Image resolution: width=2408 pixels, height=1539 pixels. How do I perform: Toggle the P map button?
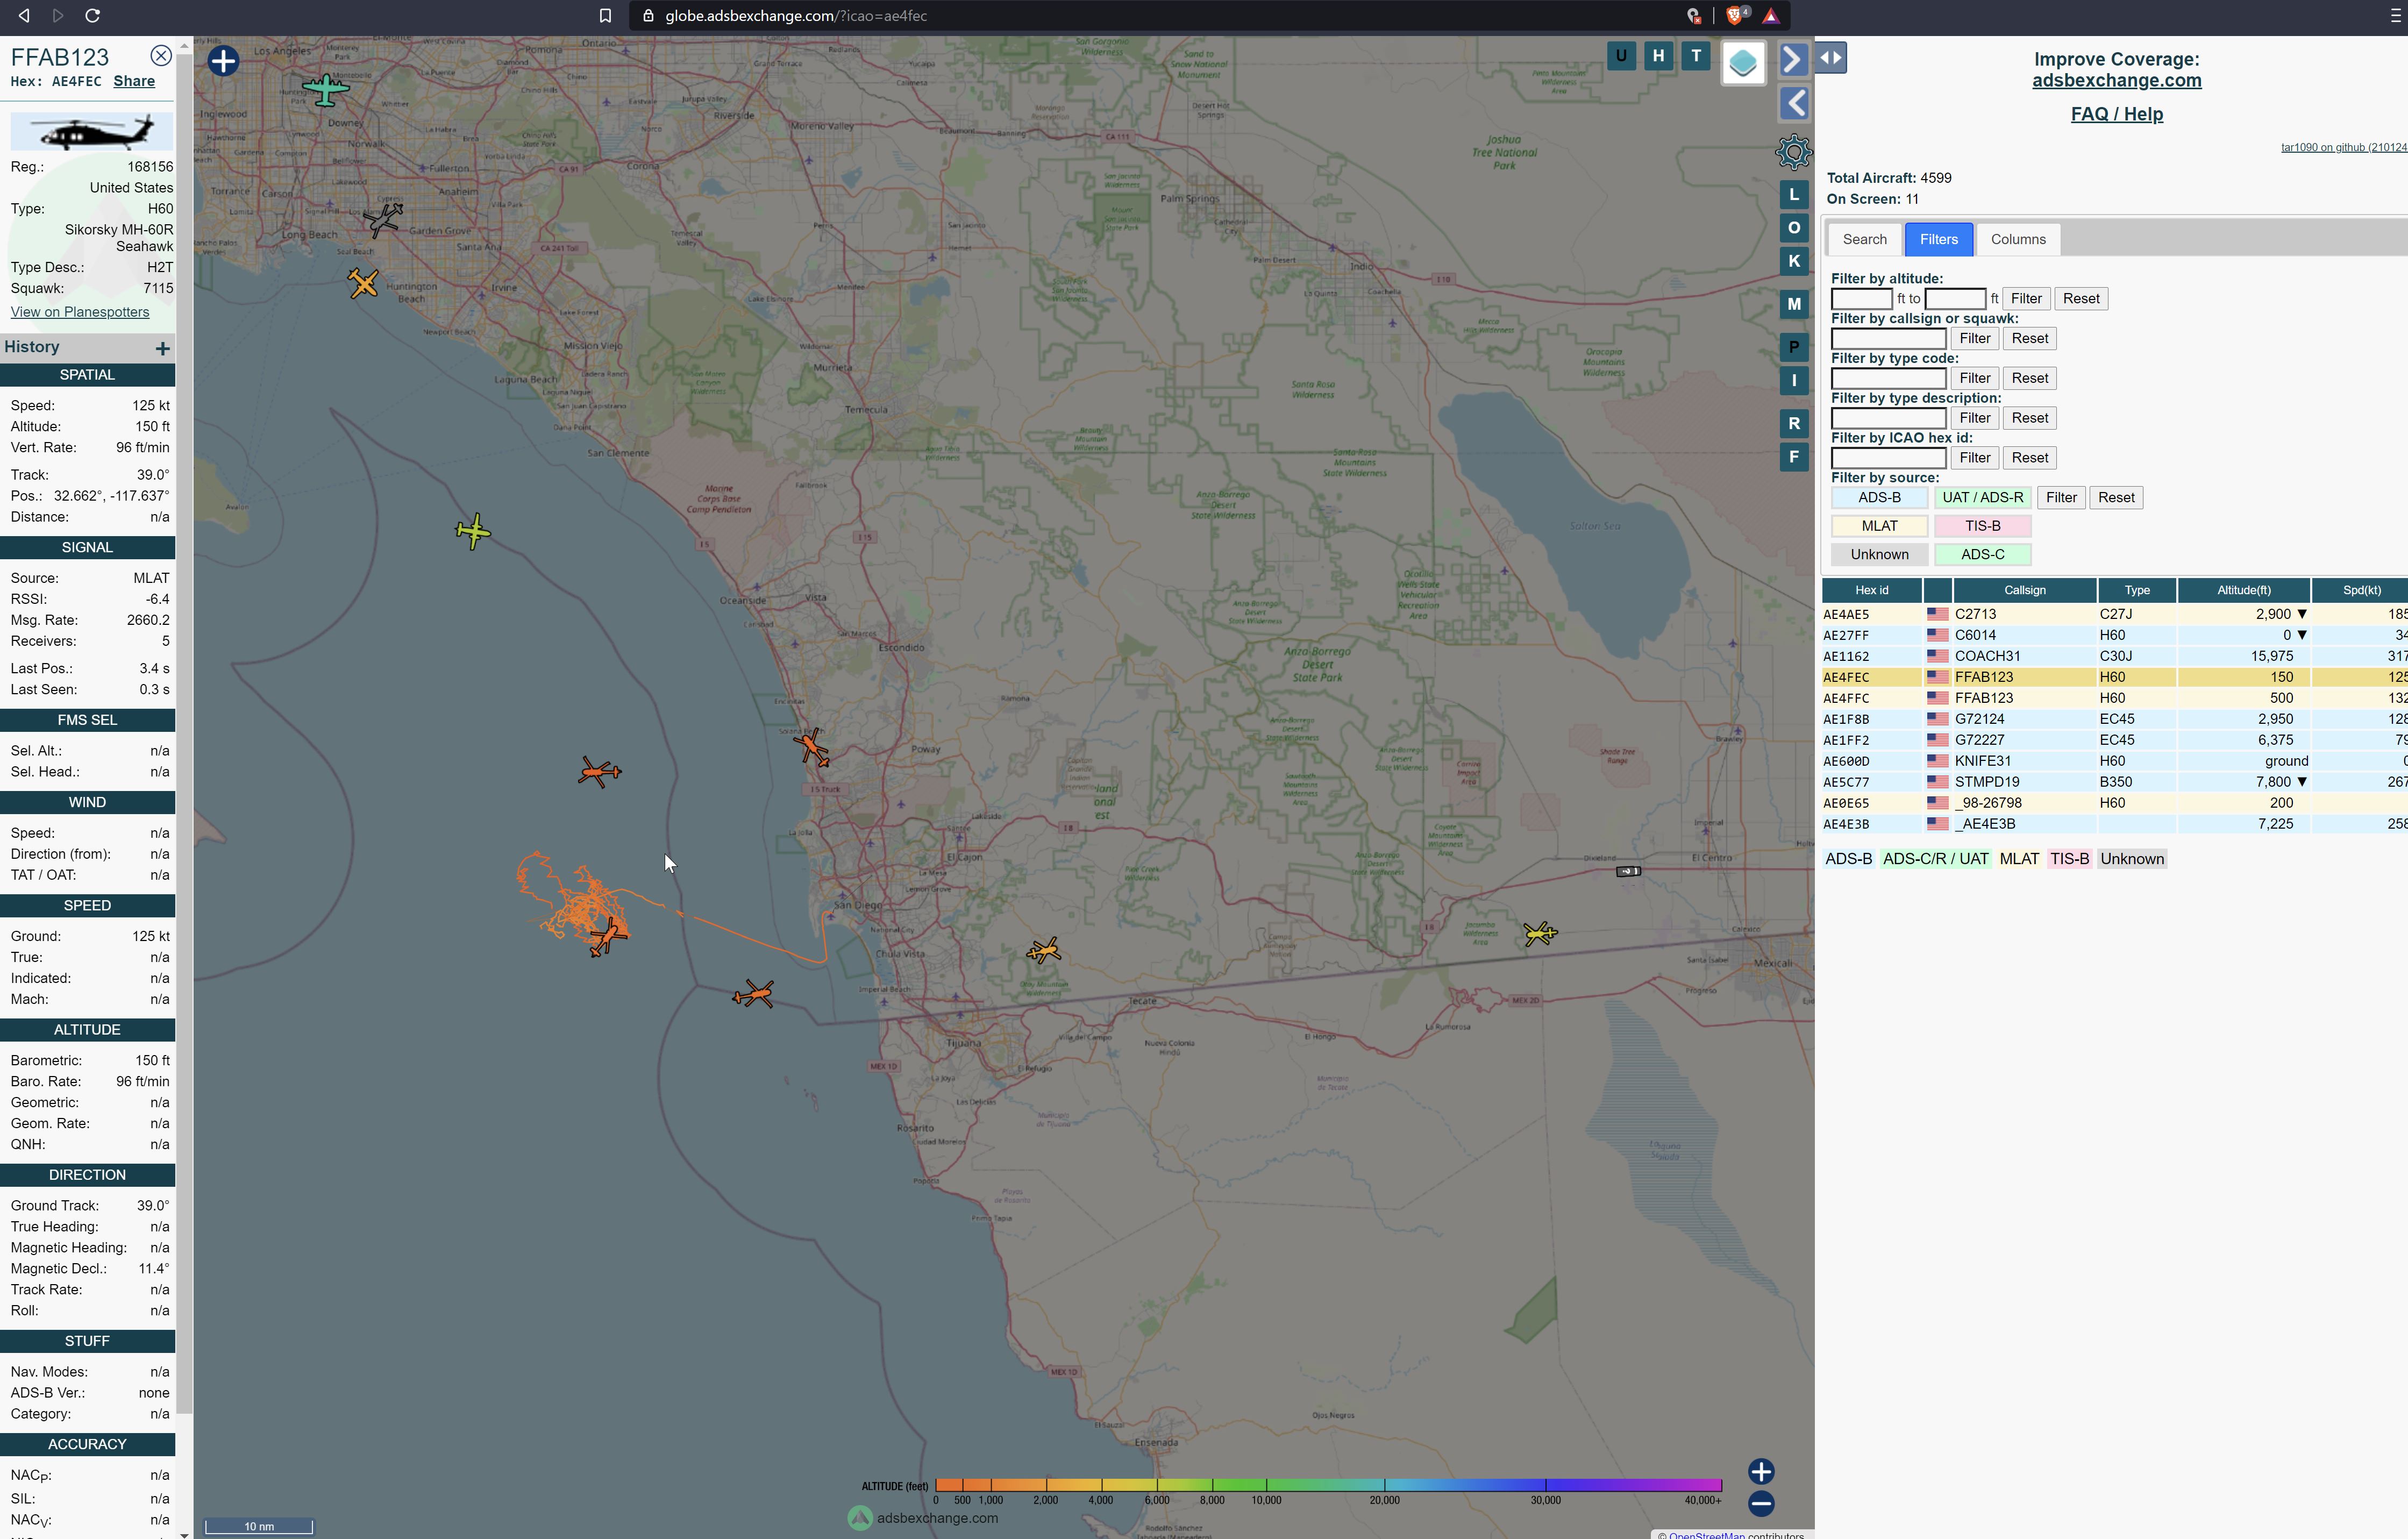click(1794, 347)
